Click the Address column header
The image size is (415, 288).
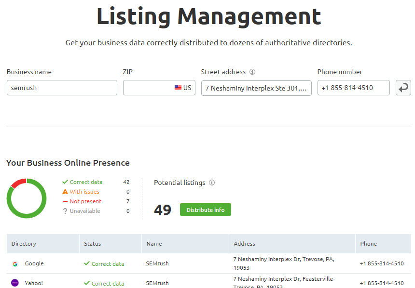pyautogui.click(x=245, y=244)
